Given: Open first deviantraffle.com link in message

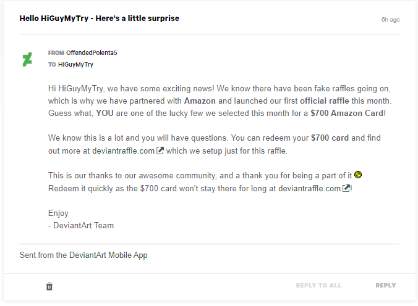Looking at the screenshot, I should [x=124, y=151].
